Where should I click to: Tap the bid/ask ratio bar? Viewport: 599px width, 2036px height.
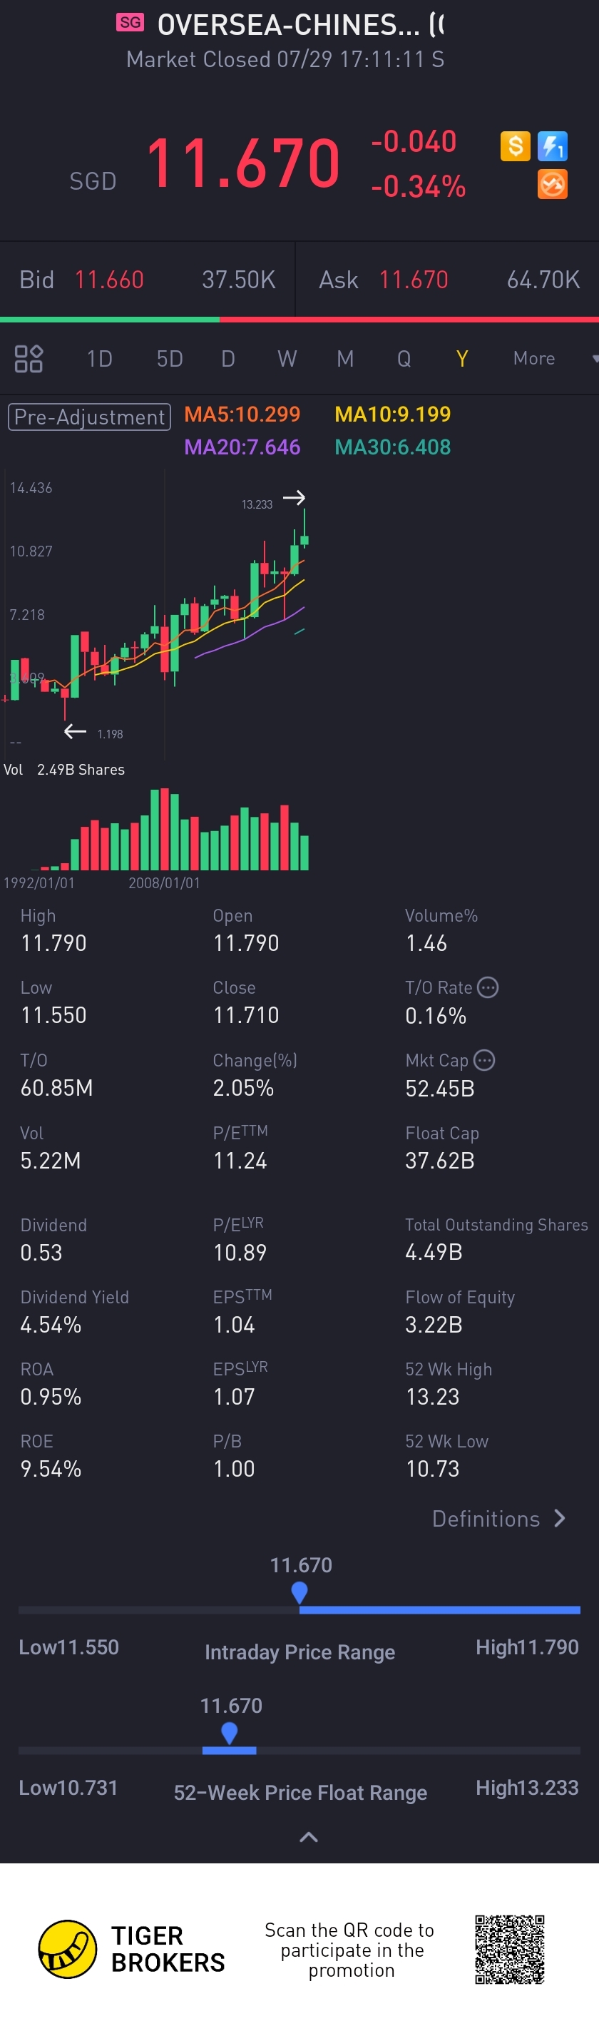point(299,320)
